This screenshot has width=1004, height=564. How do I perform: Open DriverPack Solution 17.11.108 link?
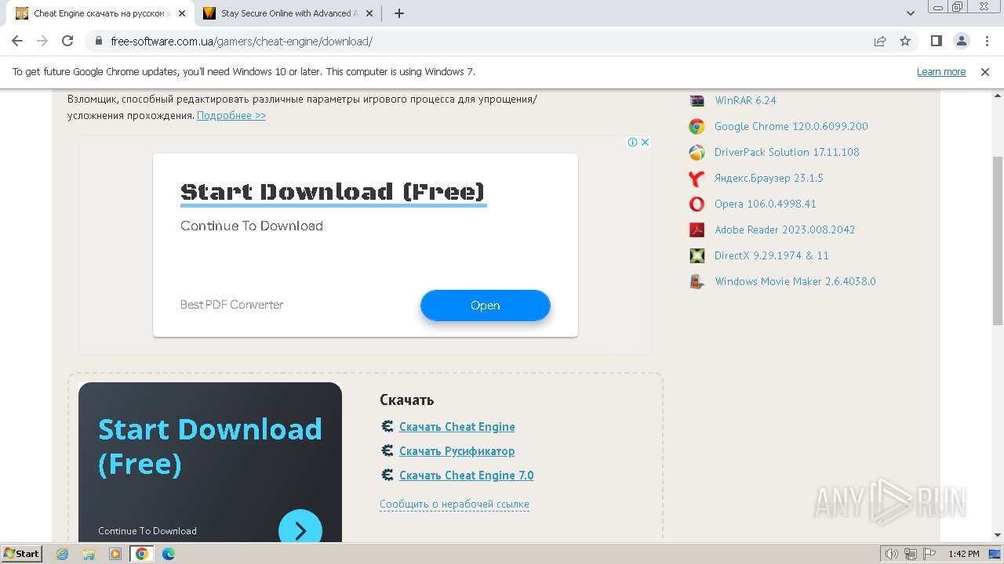(787, 152)
